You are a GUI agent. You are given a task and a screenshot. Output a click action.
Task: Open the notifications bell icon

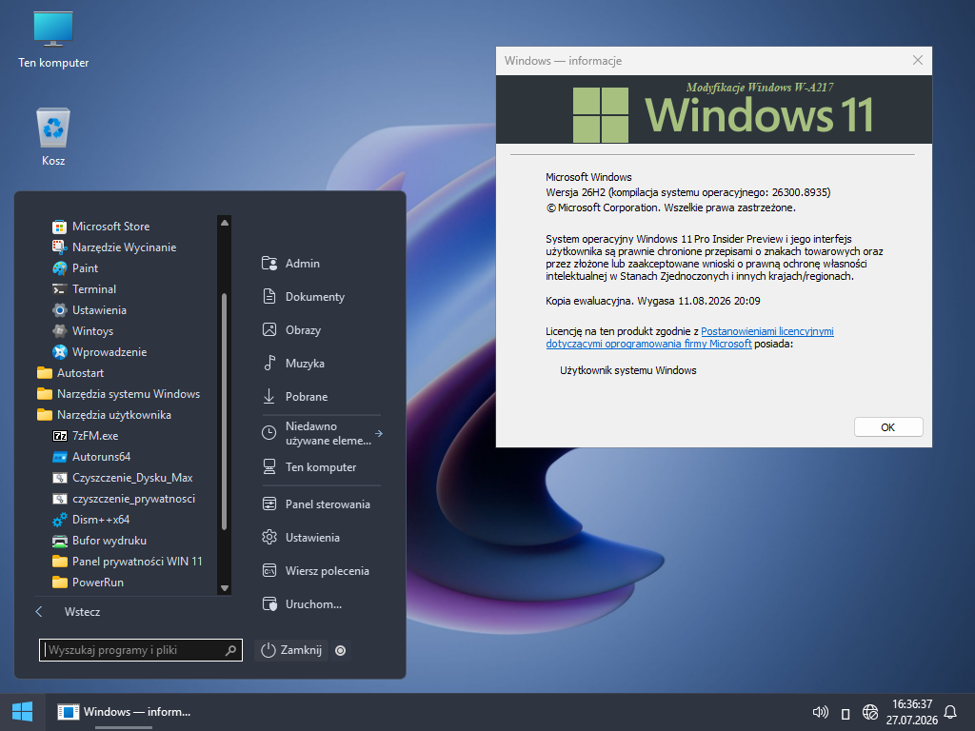click(951, 712)
